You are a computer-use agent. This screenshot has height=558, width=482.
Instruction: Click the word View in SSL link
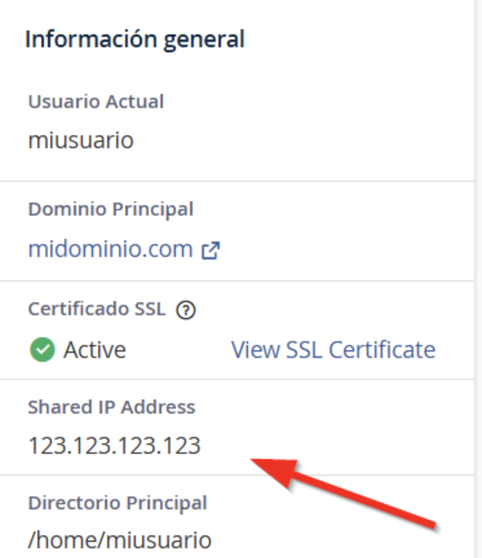click(x=255, y=350)
